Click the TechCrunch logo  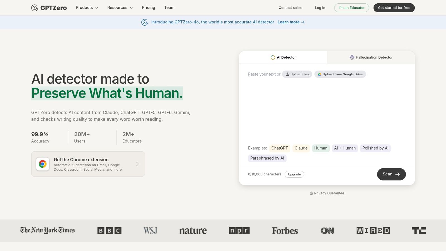pos(419,231)
